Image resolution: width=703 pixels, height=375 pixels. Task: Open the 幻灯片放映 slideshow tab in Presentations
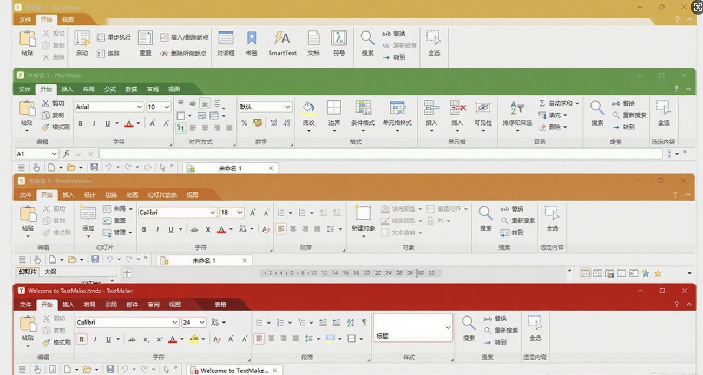click(163, 195)
